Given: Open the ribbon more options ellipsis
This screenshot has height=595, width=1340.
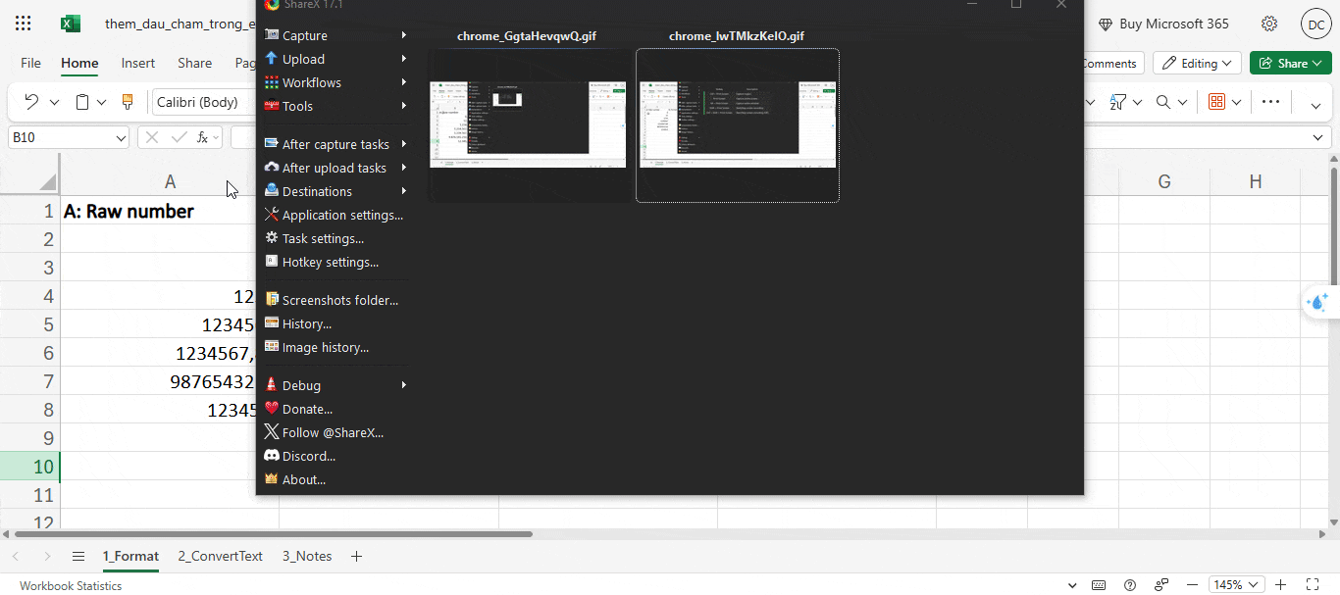Looking at the screenshot, I should click(1270, 102).
